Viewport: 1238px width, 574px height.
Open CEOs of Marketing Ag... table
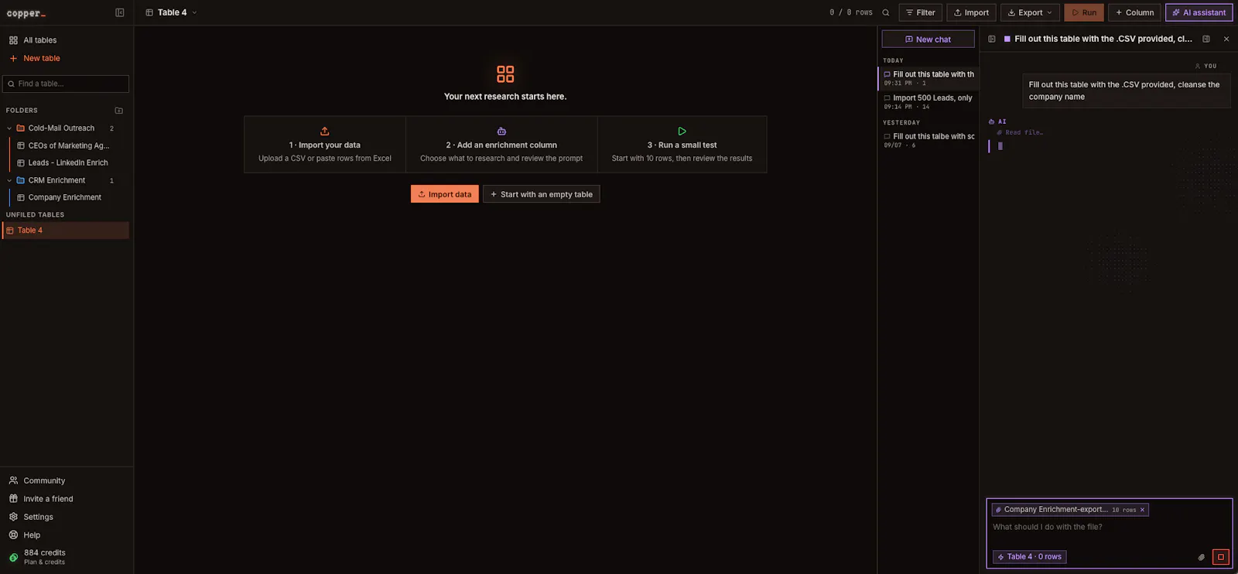[69, 145]
